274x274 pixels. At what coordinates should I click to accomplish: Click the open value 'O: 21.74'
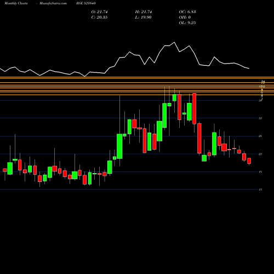99,12
